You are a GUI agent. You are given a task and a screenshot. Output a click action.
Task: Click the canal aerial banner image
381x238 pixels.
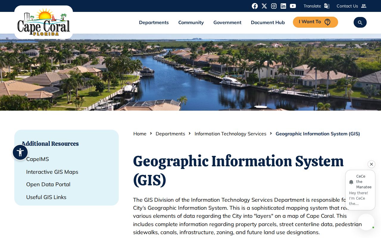(190, 72)
